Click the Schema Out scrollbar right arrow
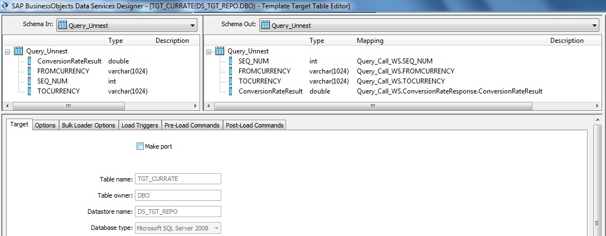Screen dimensions: 606x236 597,106
